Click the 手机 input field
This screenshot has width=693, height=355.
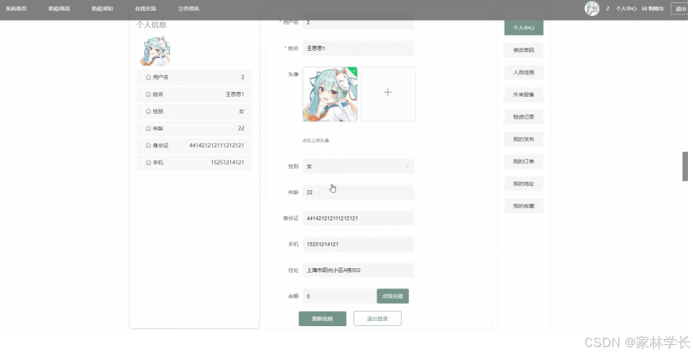[x=358, y=244]
